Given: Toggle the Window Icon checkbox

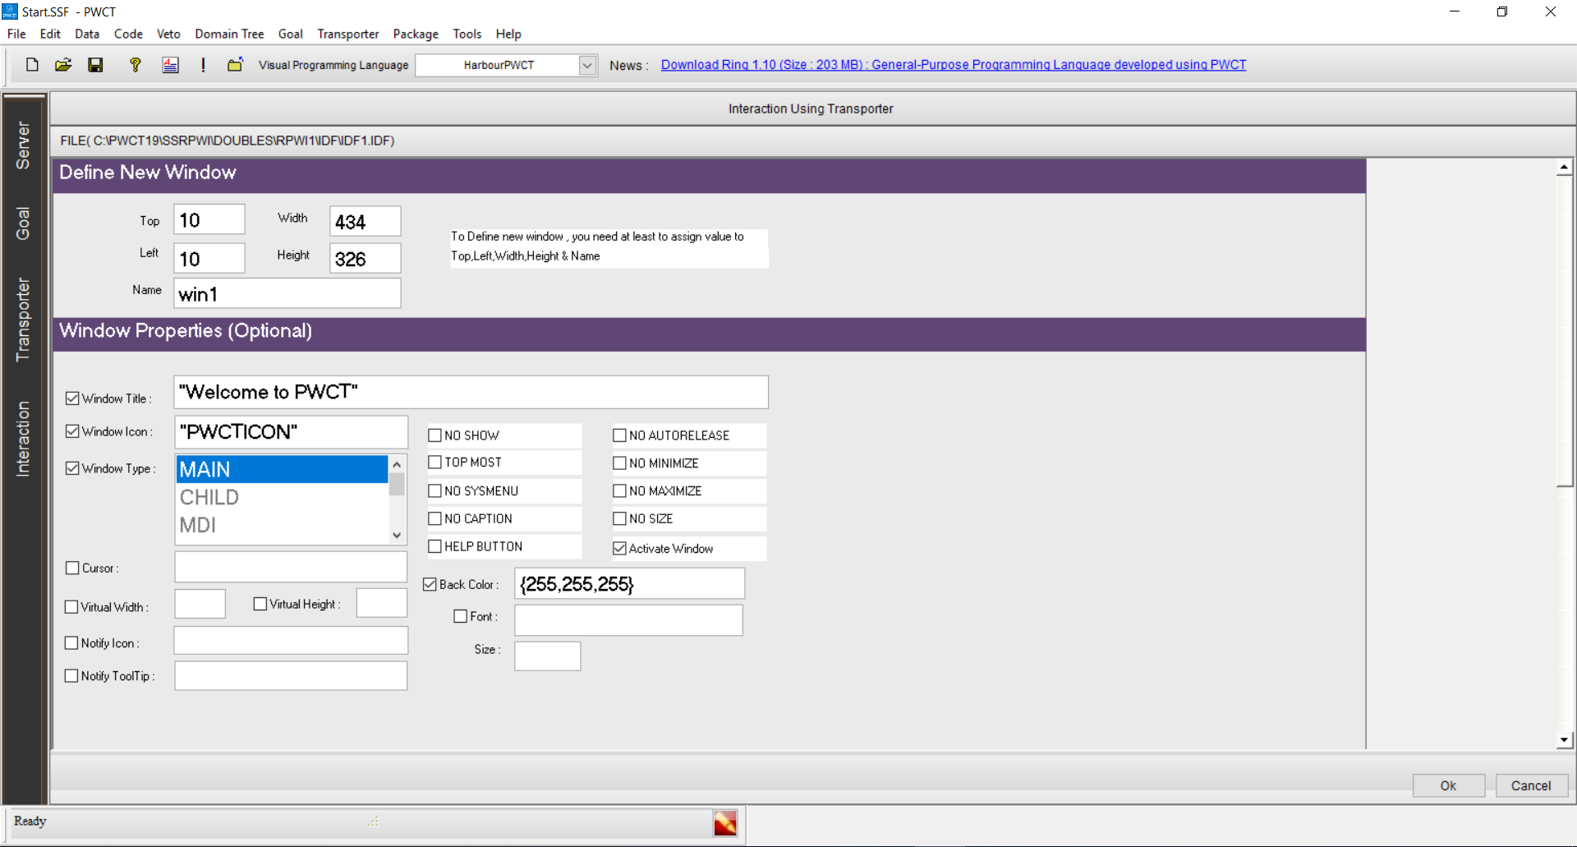Looking at the screenshot, I should [x=72, y=431].
